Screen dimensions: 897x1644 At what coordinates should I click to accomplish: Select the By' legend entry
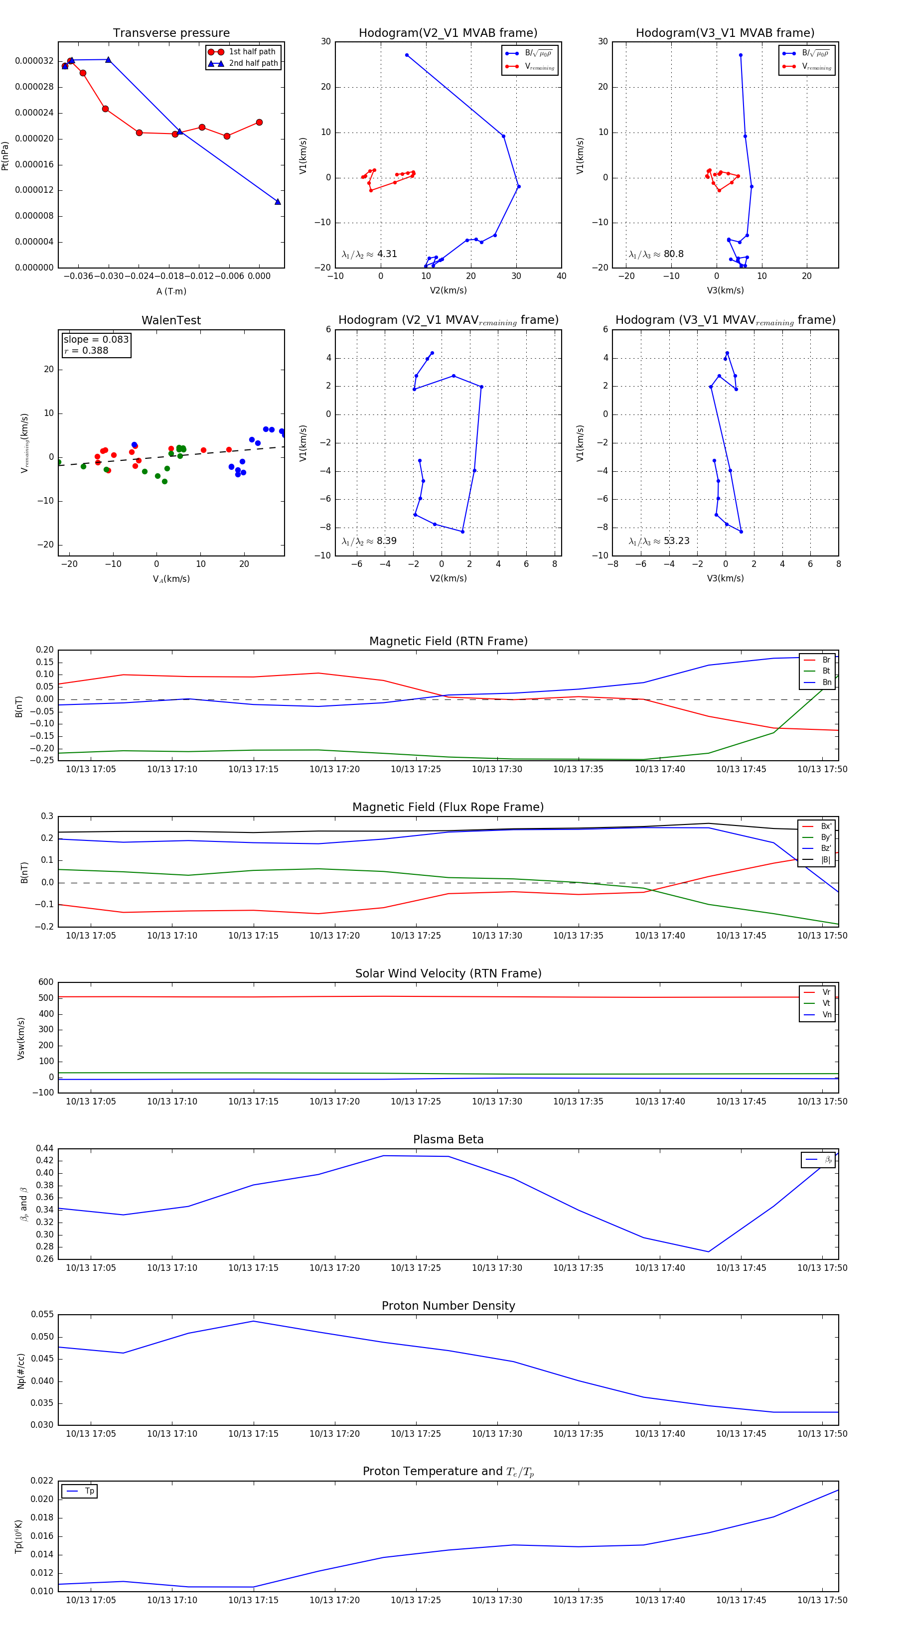point(817,837)
